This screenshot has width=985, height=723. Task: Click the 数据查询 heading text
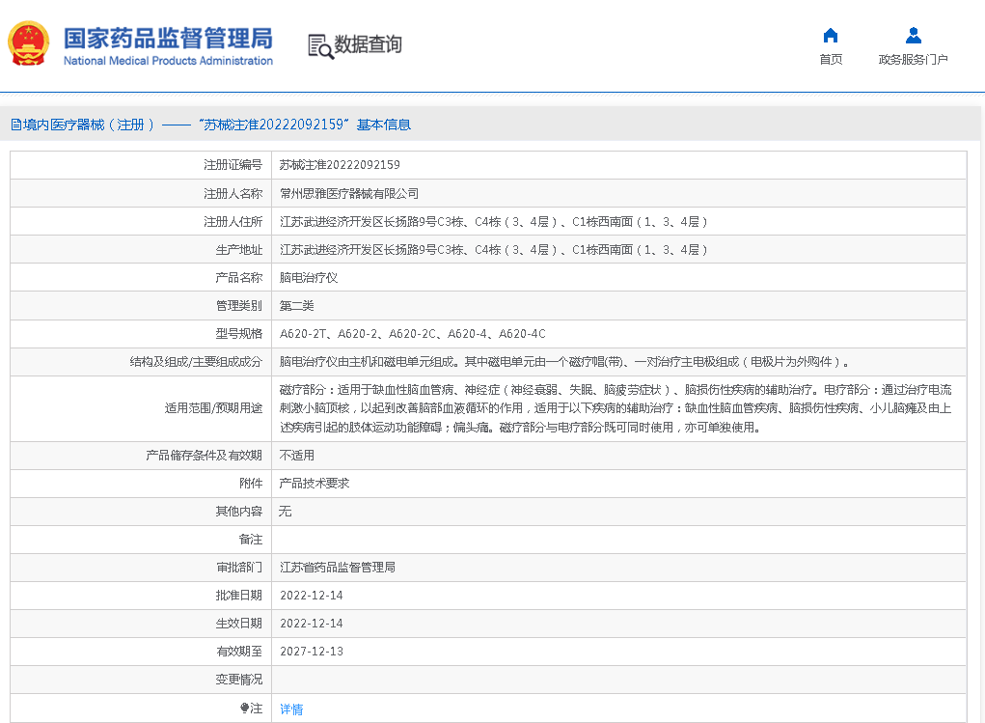coord(368,44)
